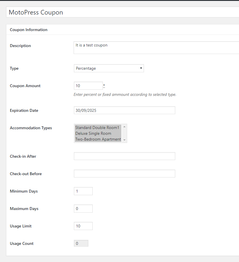Focus the Minimum Days number field

click(83, 191)
